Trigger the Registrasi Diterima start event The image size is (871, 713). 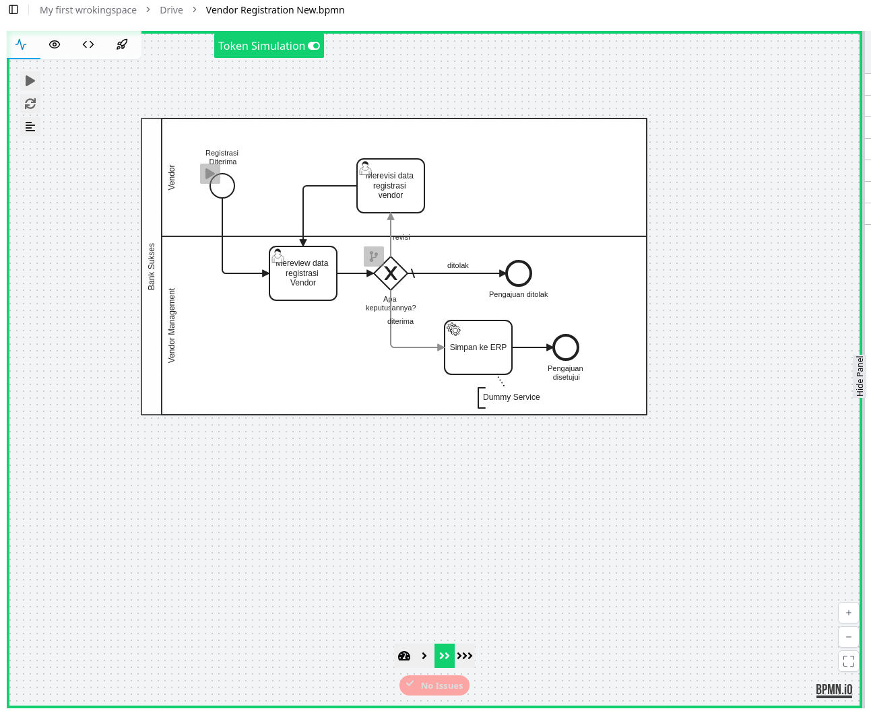[x=210, y=174]
